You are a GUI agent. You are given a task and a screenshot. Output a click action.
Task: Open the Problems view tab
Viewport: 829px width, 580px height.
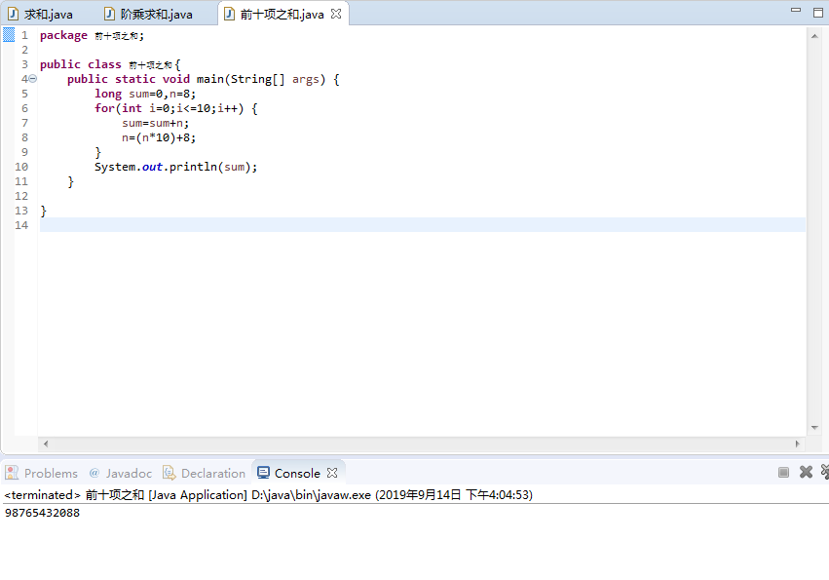click(x=41, y=473)
